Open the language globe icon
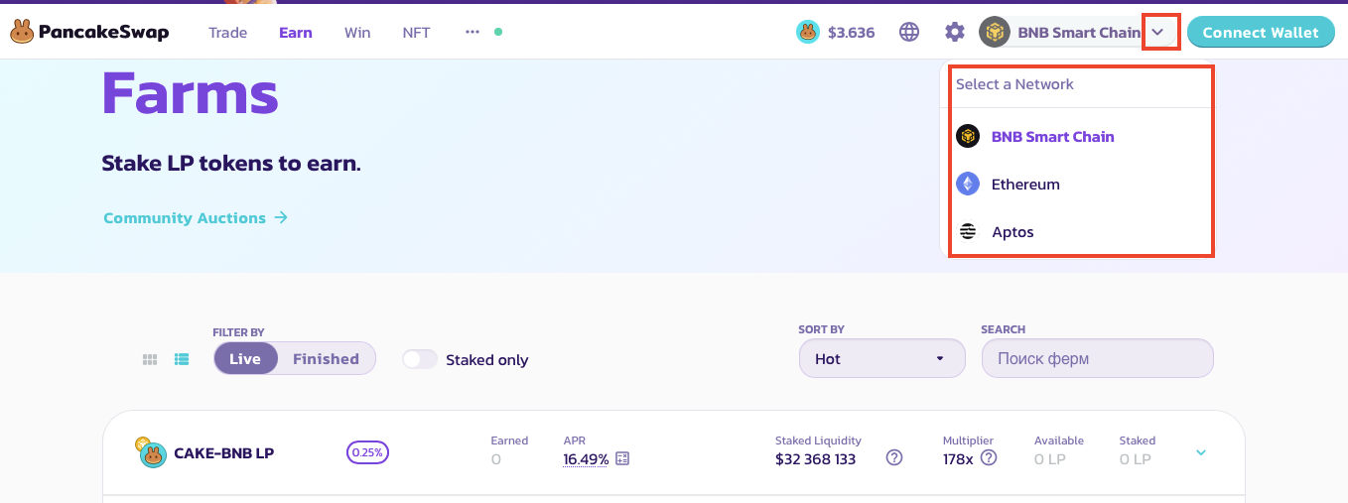 (x=909, y=33)
